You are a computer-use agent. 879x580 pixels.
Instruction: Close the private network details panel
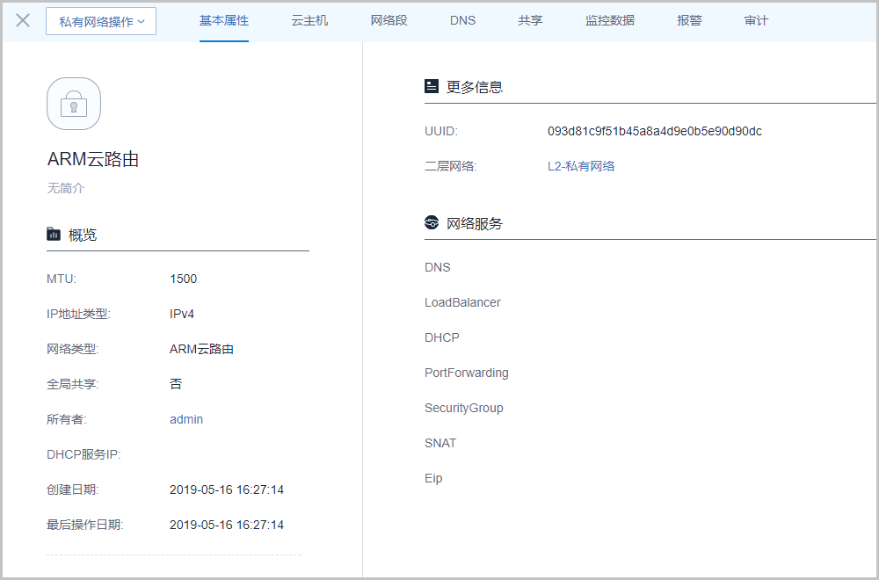pos(23,21)
